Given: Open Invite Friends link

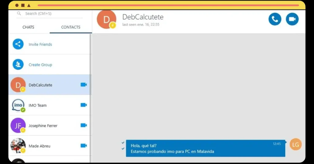Looking at the screenshot, I should point(40,44).
